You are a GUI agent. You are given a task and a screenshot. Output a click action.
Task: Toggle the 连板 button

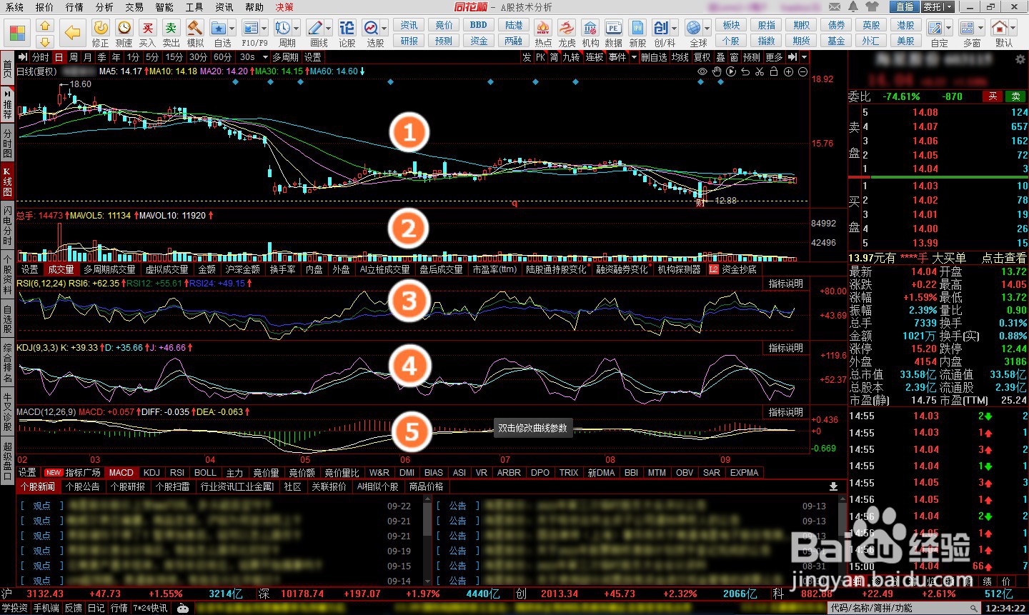595,57
